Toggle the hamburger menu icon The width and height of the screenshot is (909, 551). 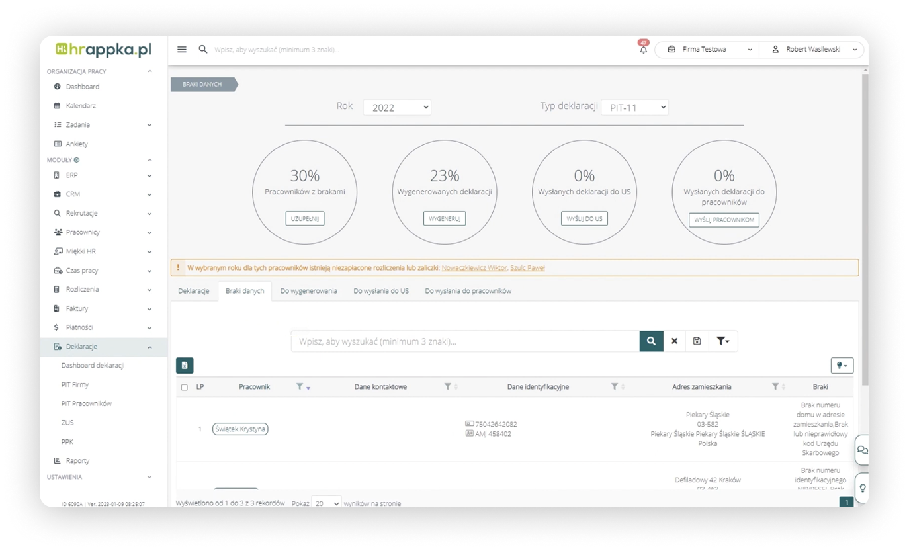[182, 50]
